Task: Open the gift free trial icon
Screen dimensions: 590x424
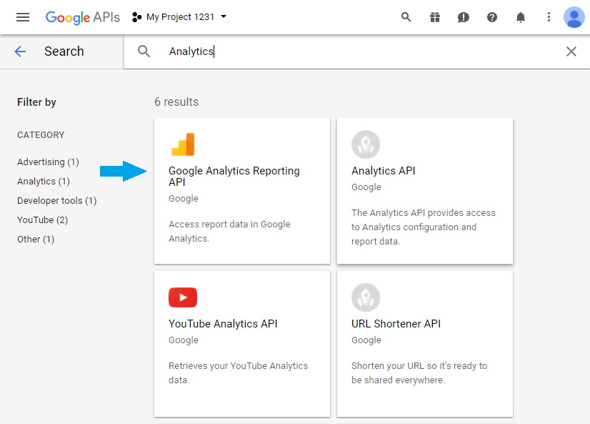Action: pos(435,17)
